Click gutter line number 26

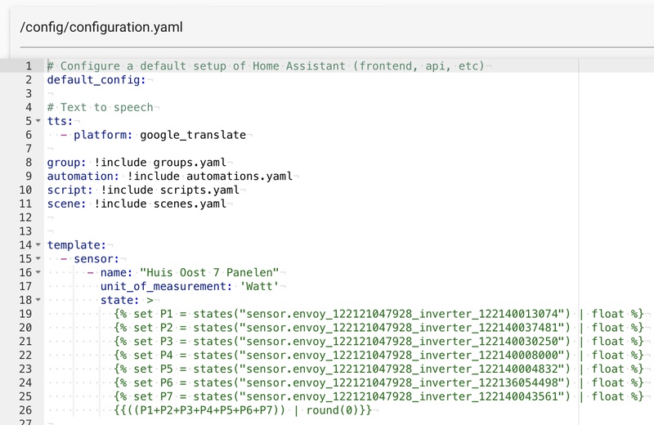coord(25,409)
